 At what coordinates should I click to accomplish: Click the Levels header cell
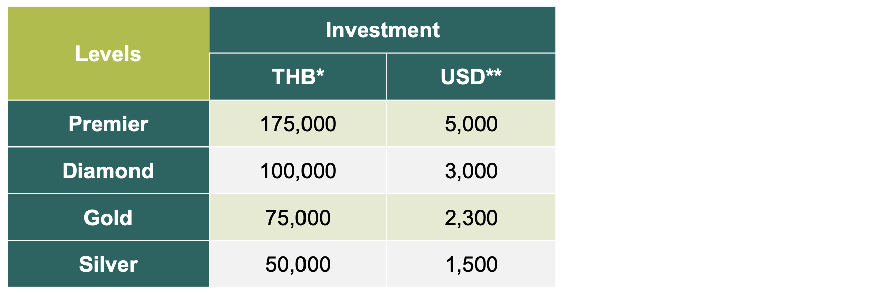click(108, 53)
